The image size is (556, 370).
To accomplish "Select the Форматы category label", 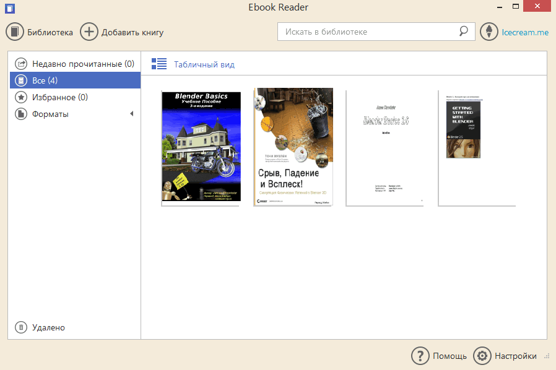I will 50,114.
